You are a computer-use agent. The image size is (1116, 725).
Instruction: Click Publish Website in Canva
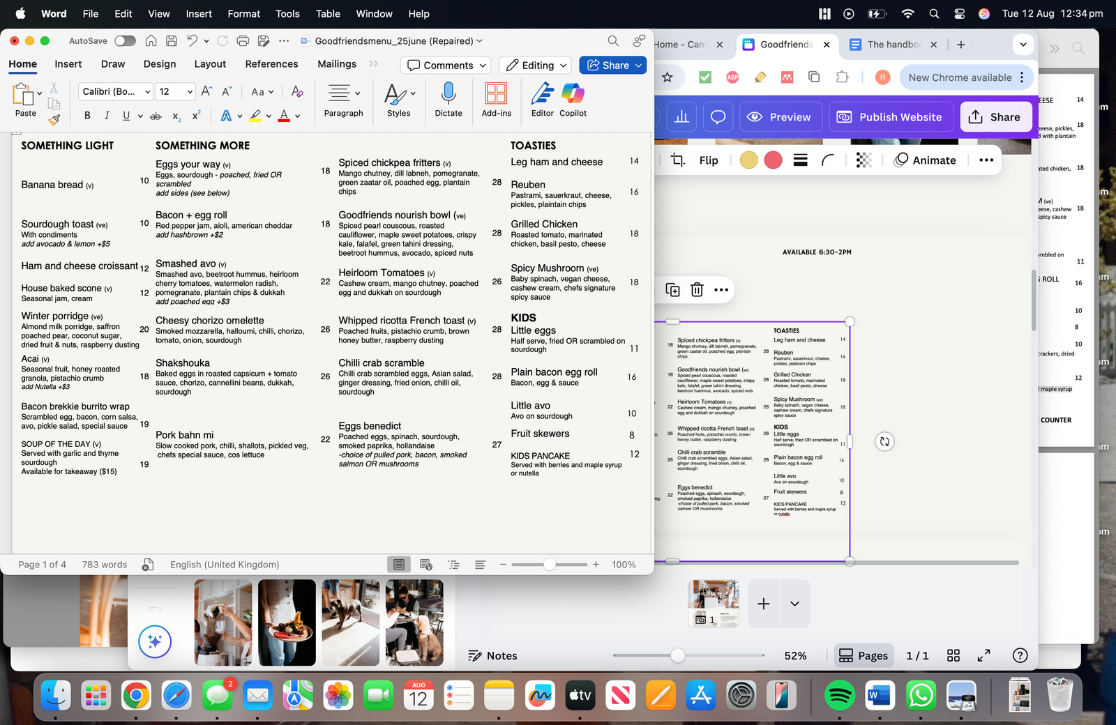tap(889, 117)
